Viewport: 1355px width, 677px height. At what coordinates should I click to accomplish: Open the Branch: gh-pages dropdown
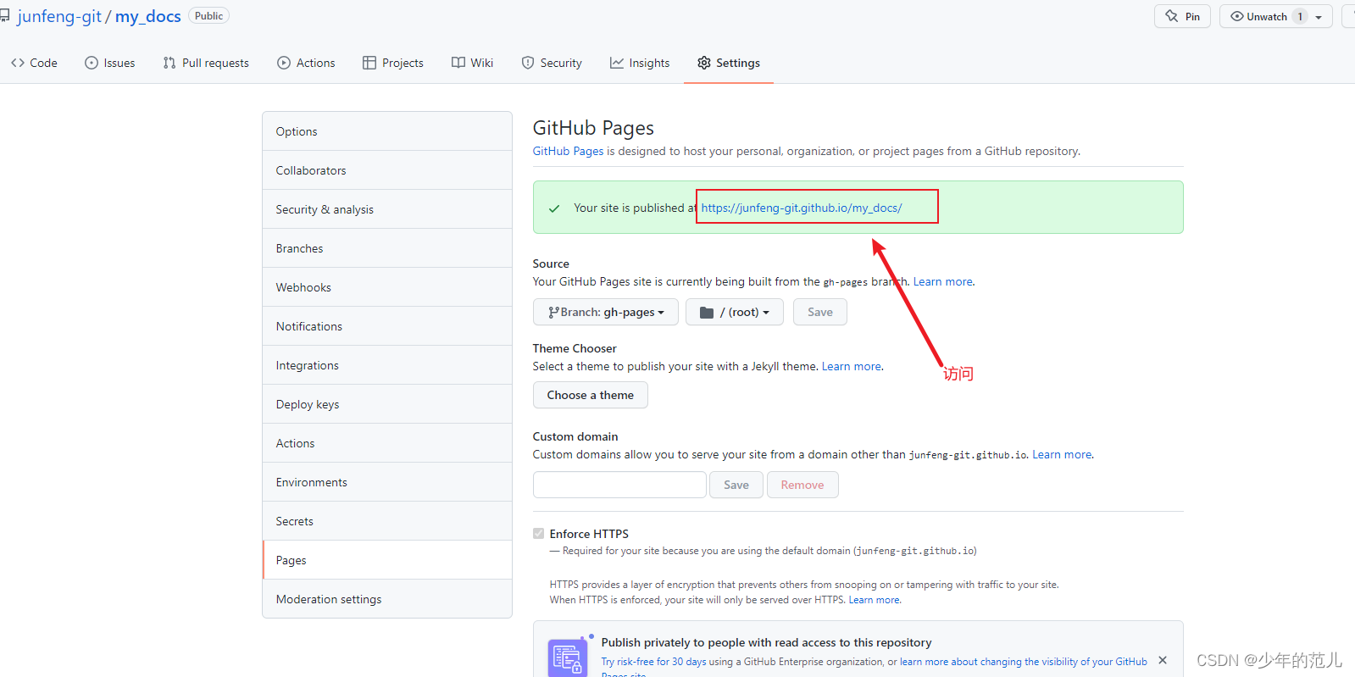coord(605,312)
